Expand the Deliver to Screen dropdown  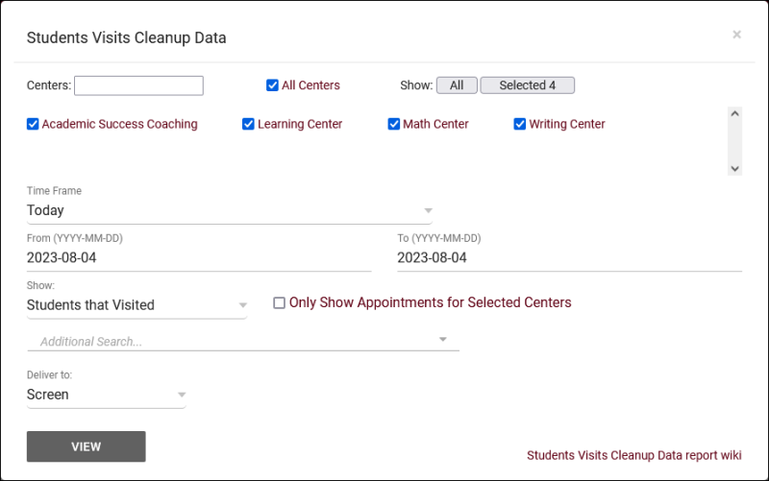(106, 395)
